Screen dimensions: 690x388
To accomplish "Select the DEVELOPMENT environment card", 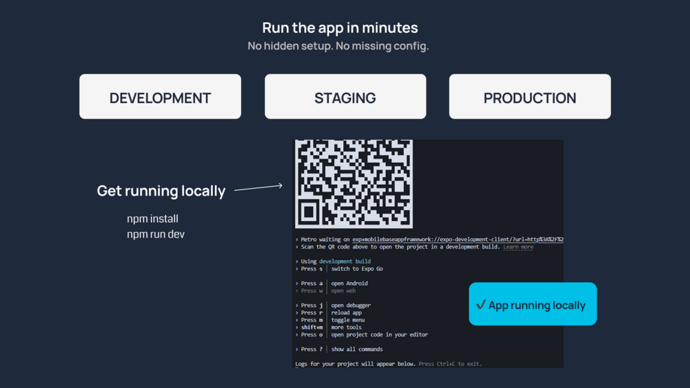I will [160, 96].
